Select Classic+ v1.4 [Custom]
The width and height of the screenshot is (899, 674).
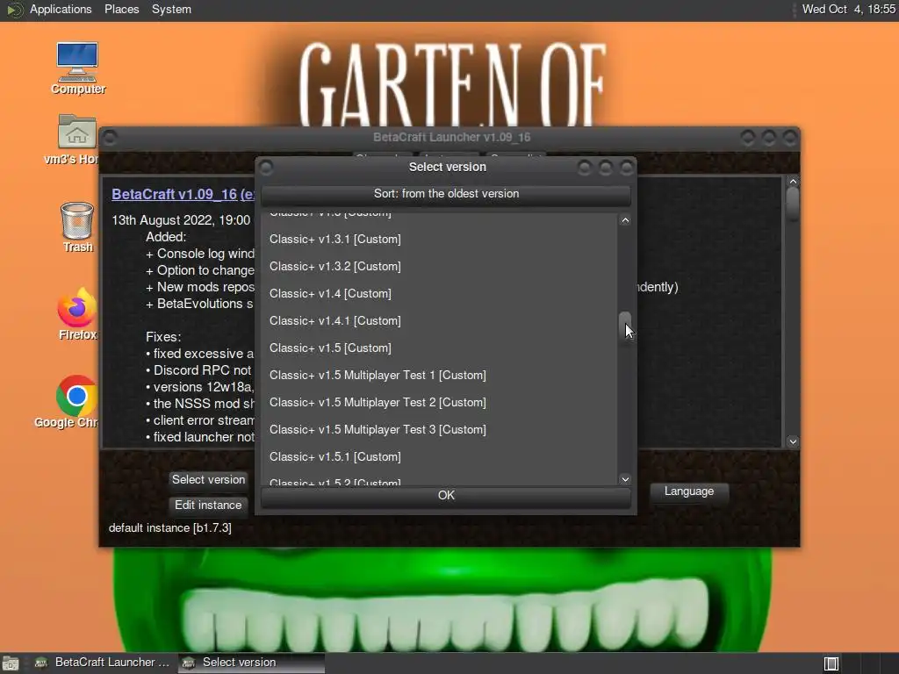(441, 293)
